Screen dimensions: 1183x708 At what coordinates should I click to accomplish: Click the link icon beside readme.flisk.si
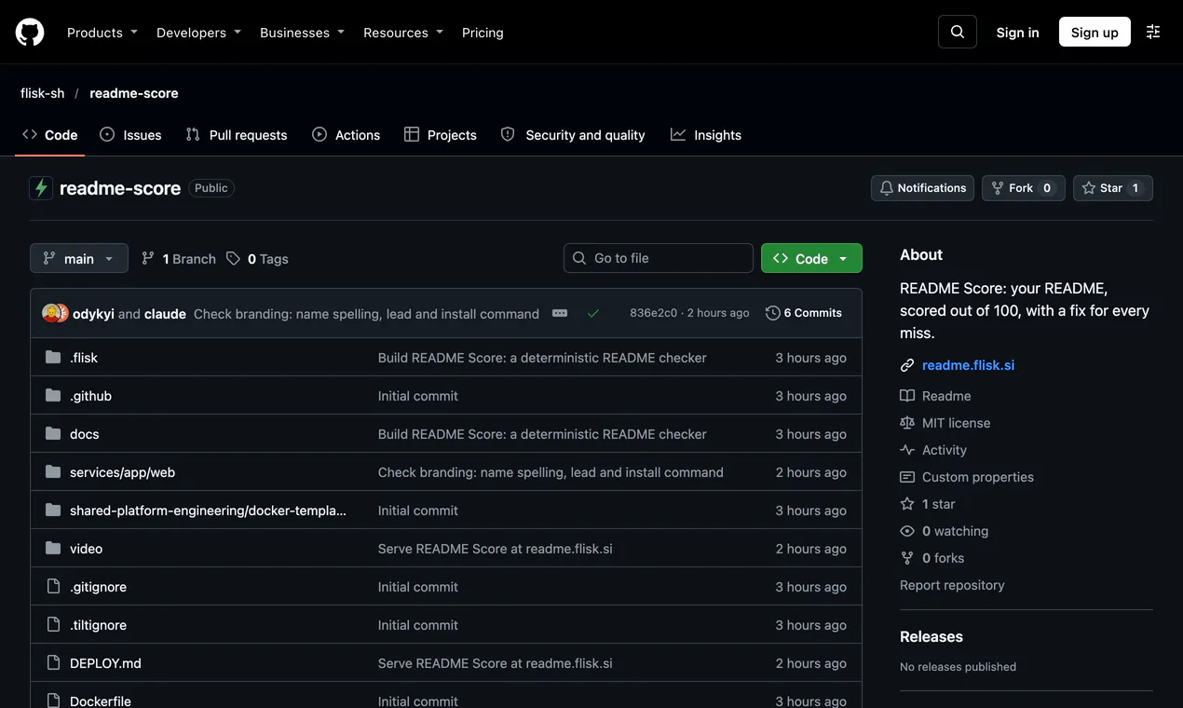point(907,365)
